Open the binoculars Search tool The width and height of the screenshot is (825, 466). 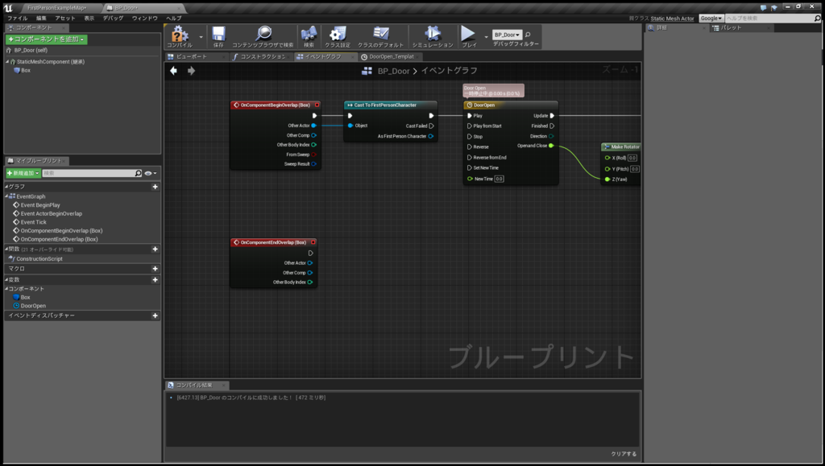309,35
